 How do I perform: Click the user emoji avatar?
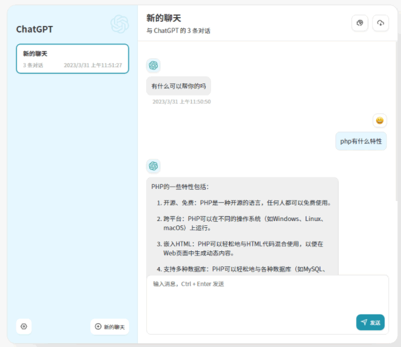coord(380,121)
